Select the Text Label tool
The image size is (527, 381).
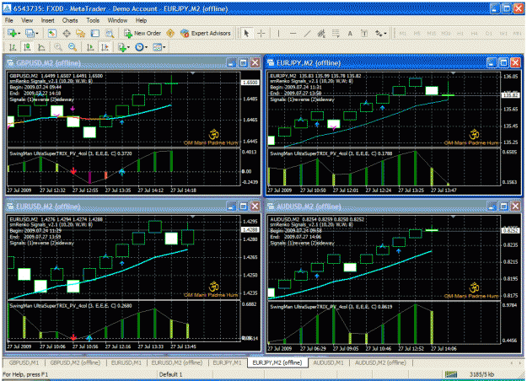[x=364, y=33]
